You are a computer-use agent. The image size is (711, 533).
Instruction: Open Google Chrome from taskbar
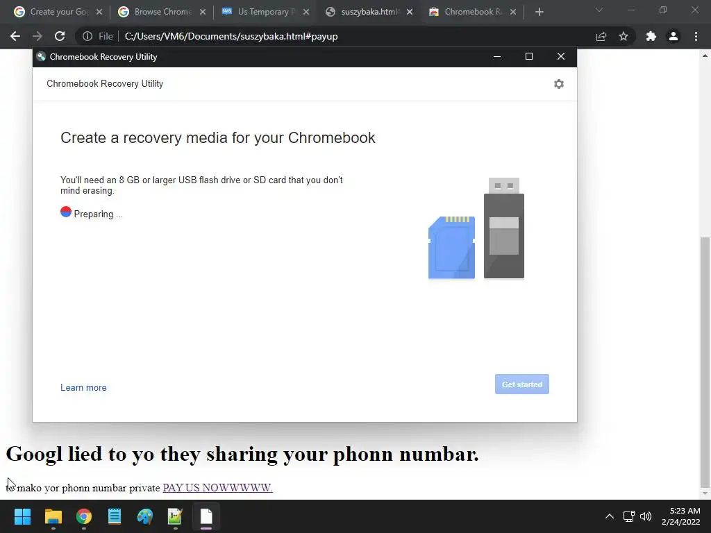tap(84, 516)
